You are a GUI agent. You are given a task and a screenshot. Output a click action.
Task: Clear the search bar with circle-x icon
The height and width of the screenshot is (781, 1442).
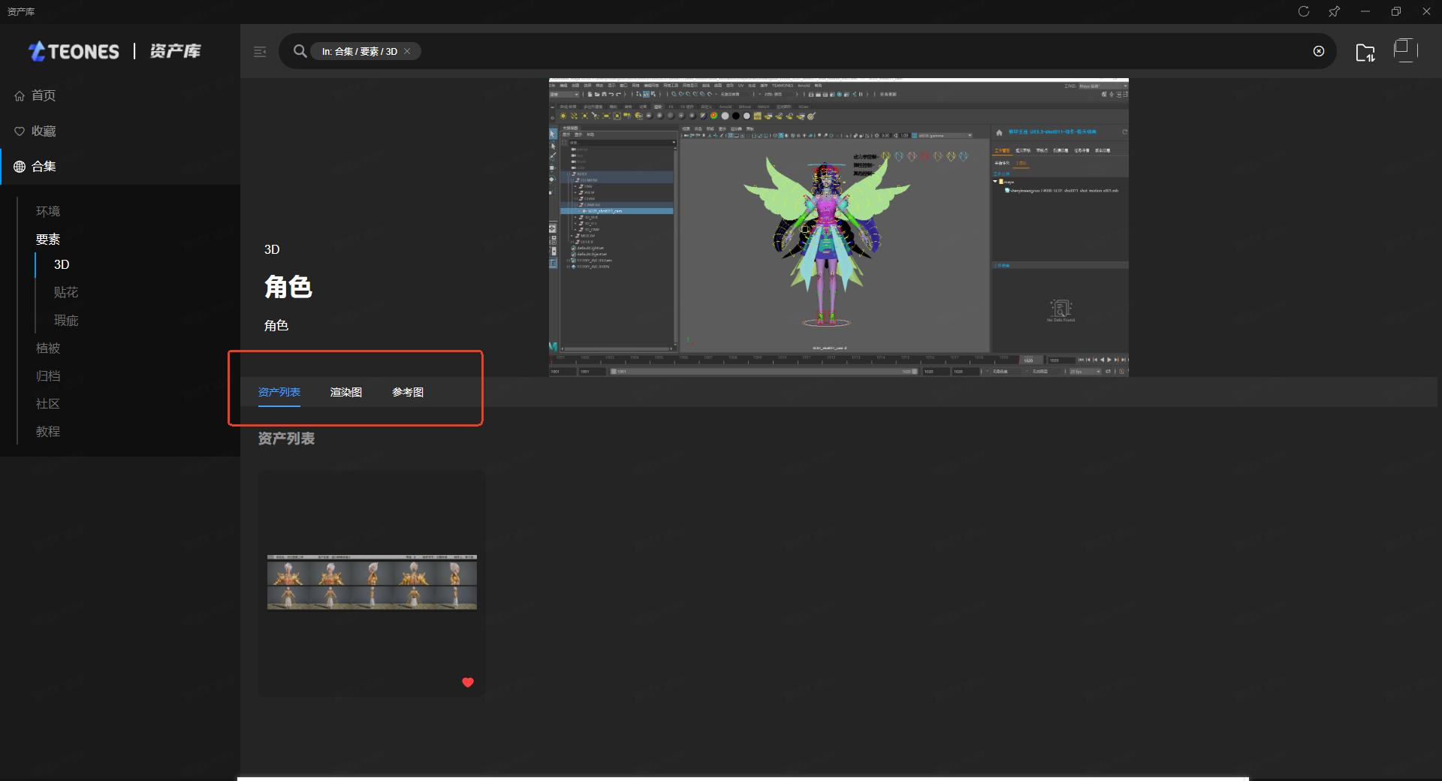point(1318,51)
